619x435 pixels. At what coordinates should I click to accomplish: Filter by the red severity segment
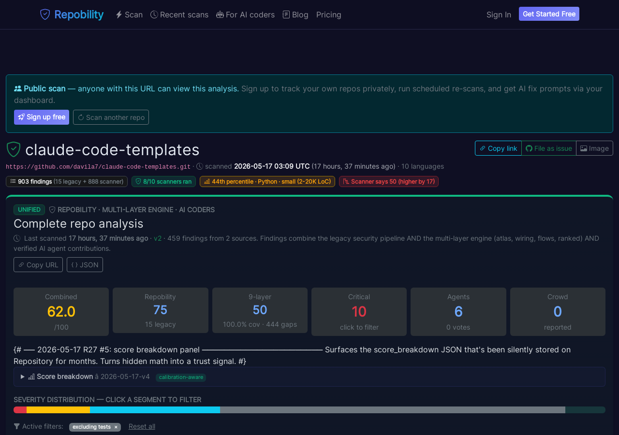(x=20, y=410)
